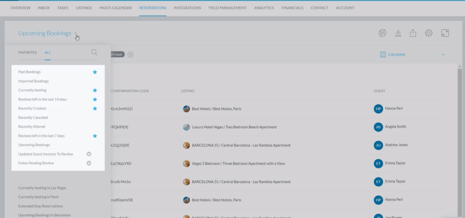Expand view to fullscreen
The width and height of the screenshot is (465, 218).
[x=445, y=33]
